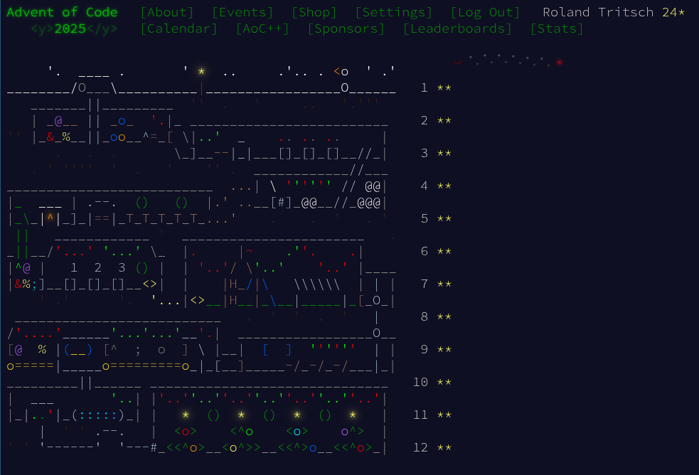
Task: Open Day 3 puzzle
Action: coord(425,154)
